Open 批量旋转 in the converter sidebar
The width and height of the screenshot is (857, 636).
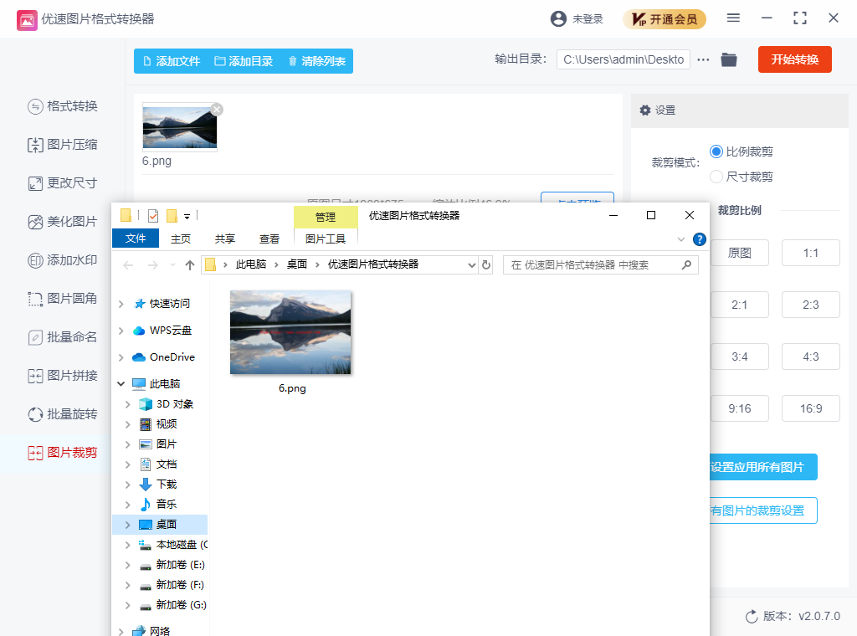pyautogui.click(x=62, y=414)
